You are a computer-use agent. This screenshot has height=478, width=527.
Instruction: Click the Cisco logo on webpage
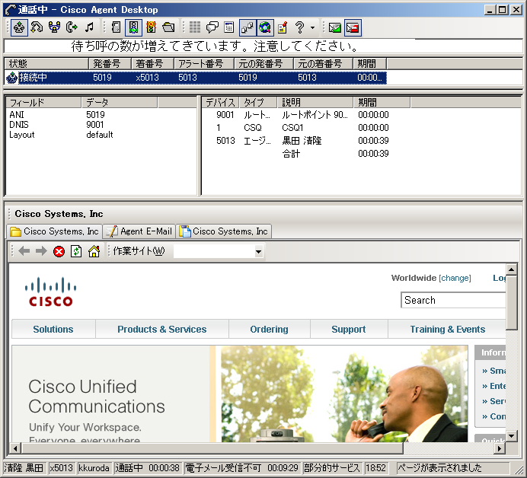(50, 292)
